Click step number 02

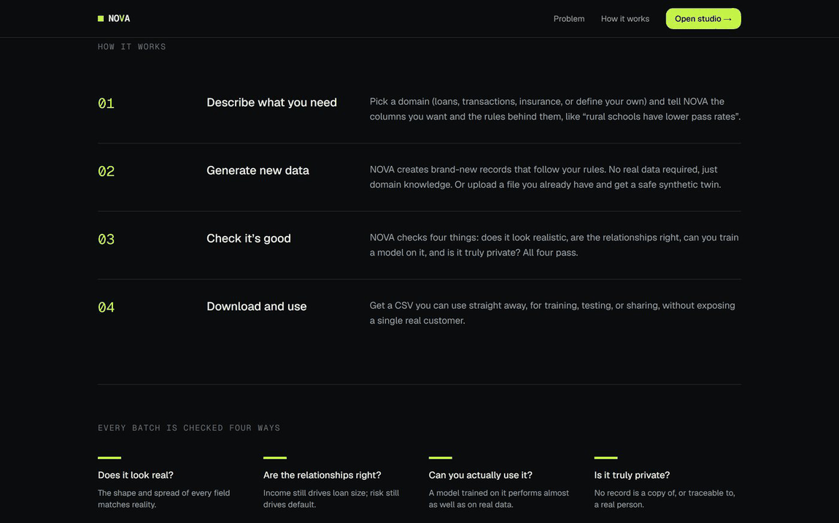pyautogui.click(x=106, y=171)
